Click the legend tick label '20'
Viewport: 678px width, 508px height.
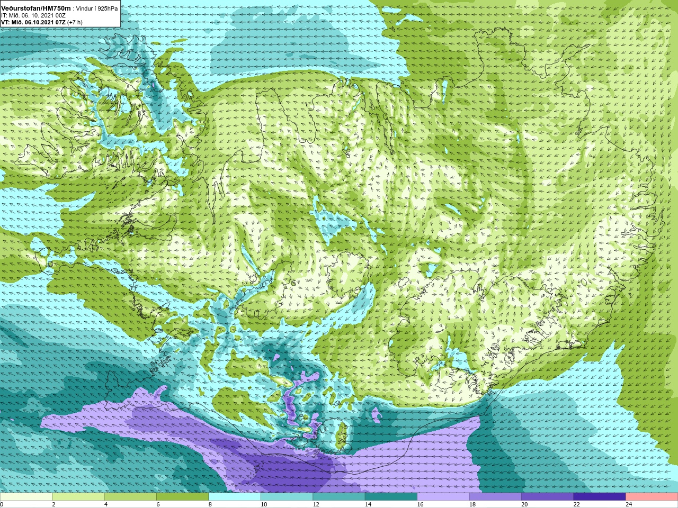pos(524,504)
